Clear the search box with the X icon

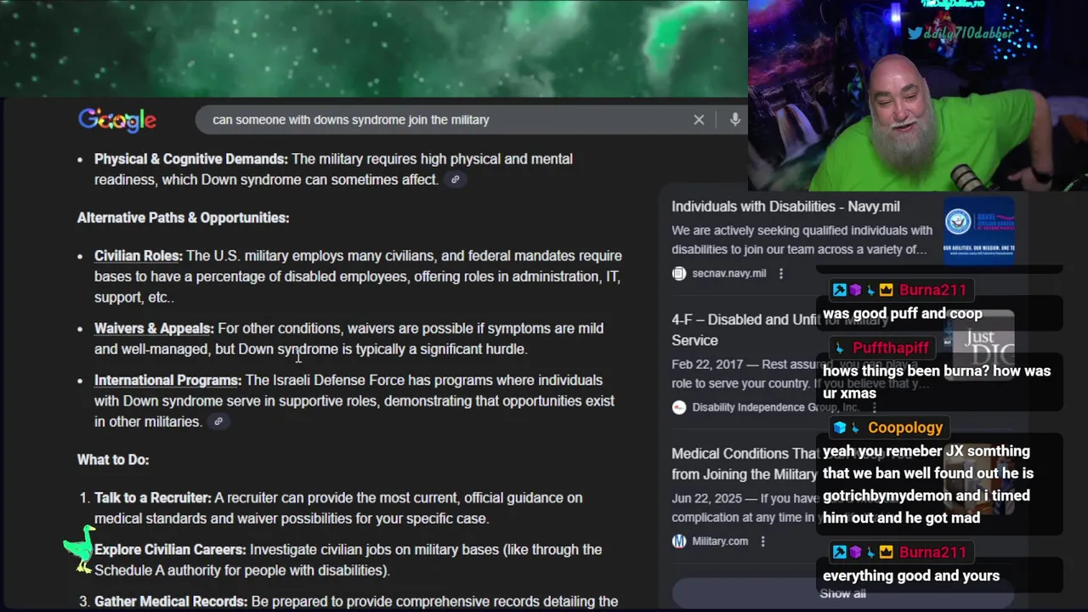(x=699, y=120)
